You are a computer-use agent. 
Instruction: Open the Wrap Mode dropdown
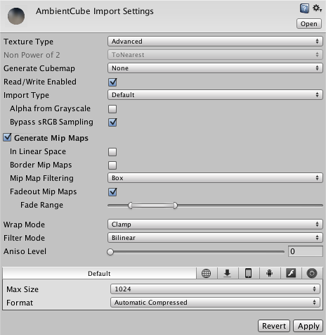click(x=215, y=225)
